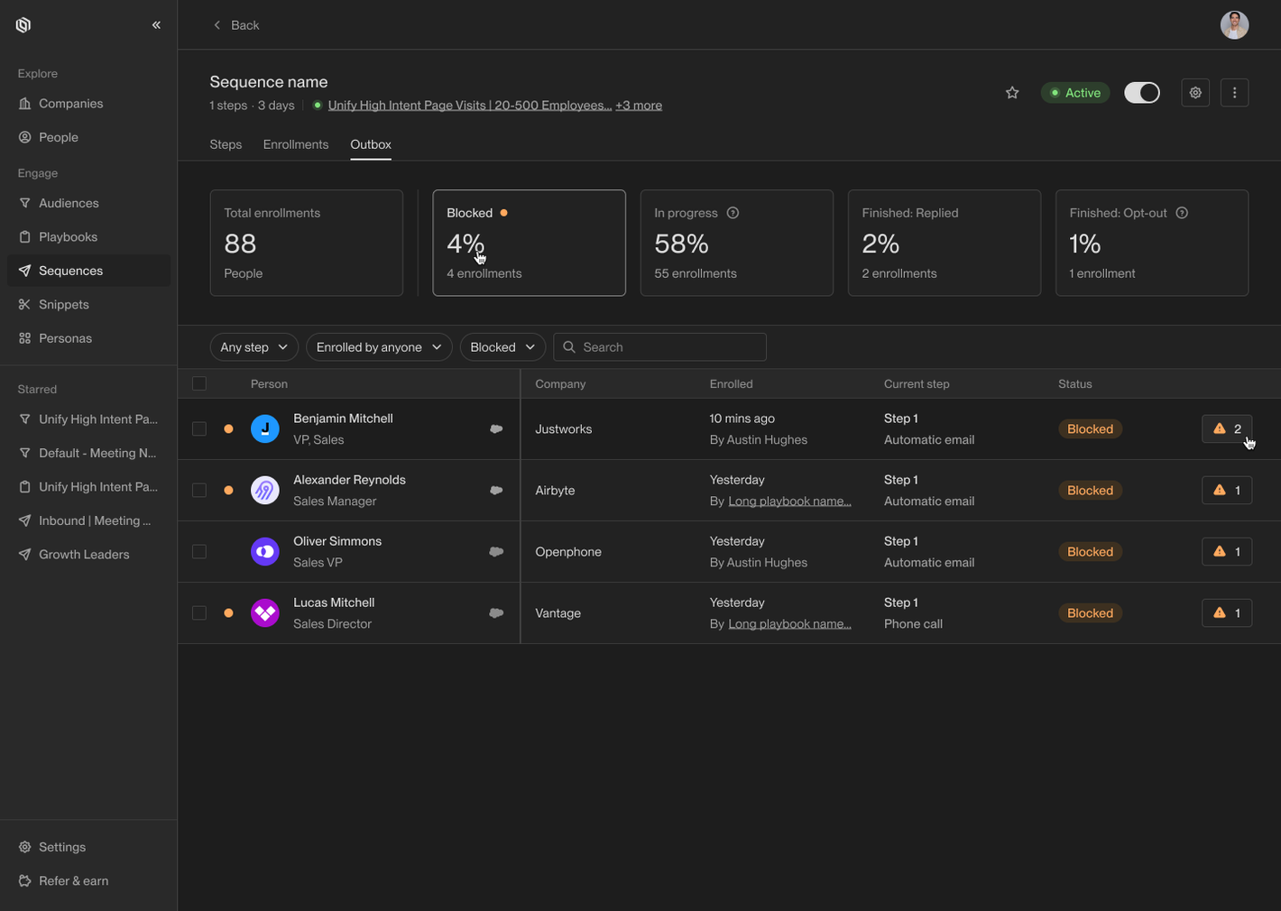Open the Enrolled by anyone filter

click(378, 347)
